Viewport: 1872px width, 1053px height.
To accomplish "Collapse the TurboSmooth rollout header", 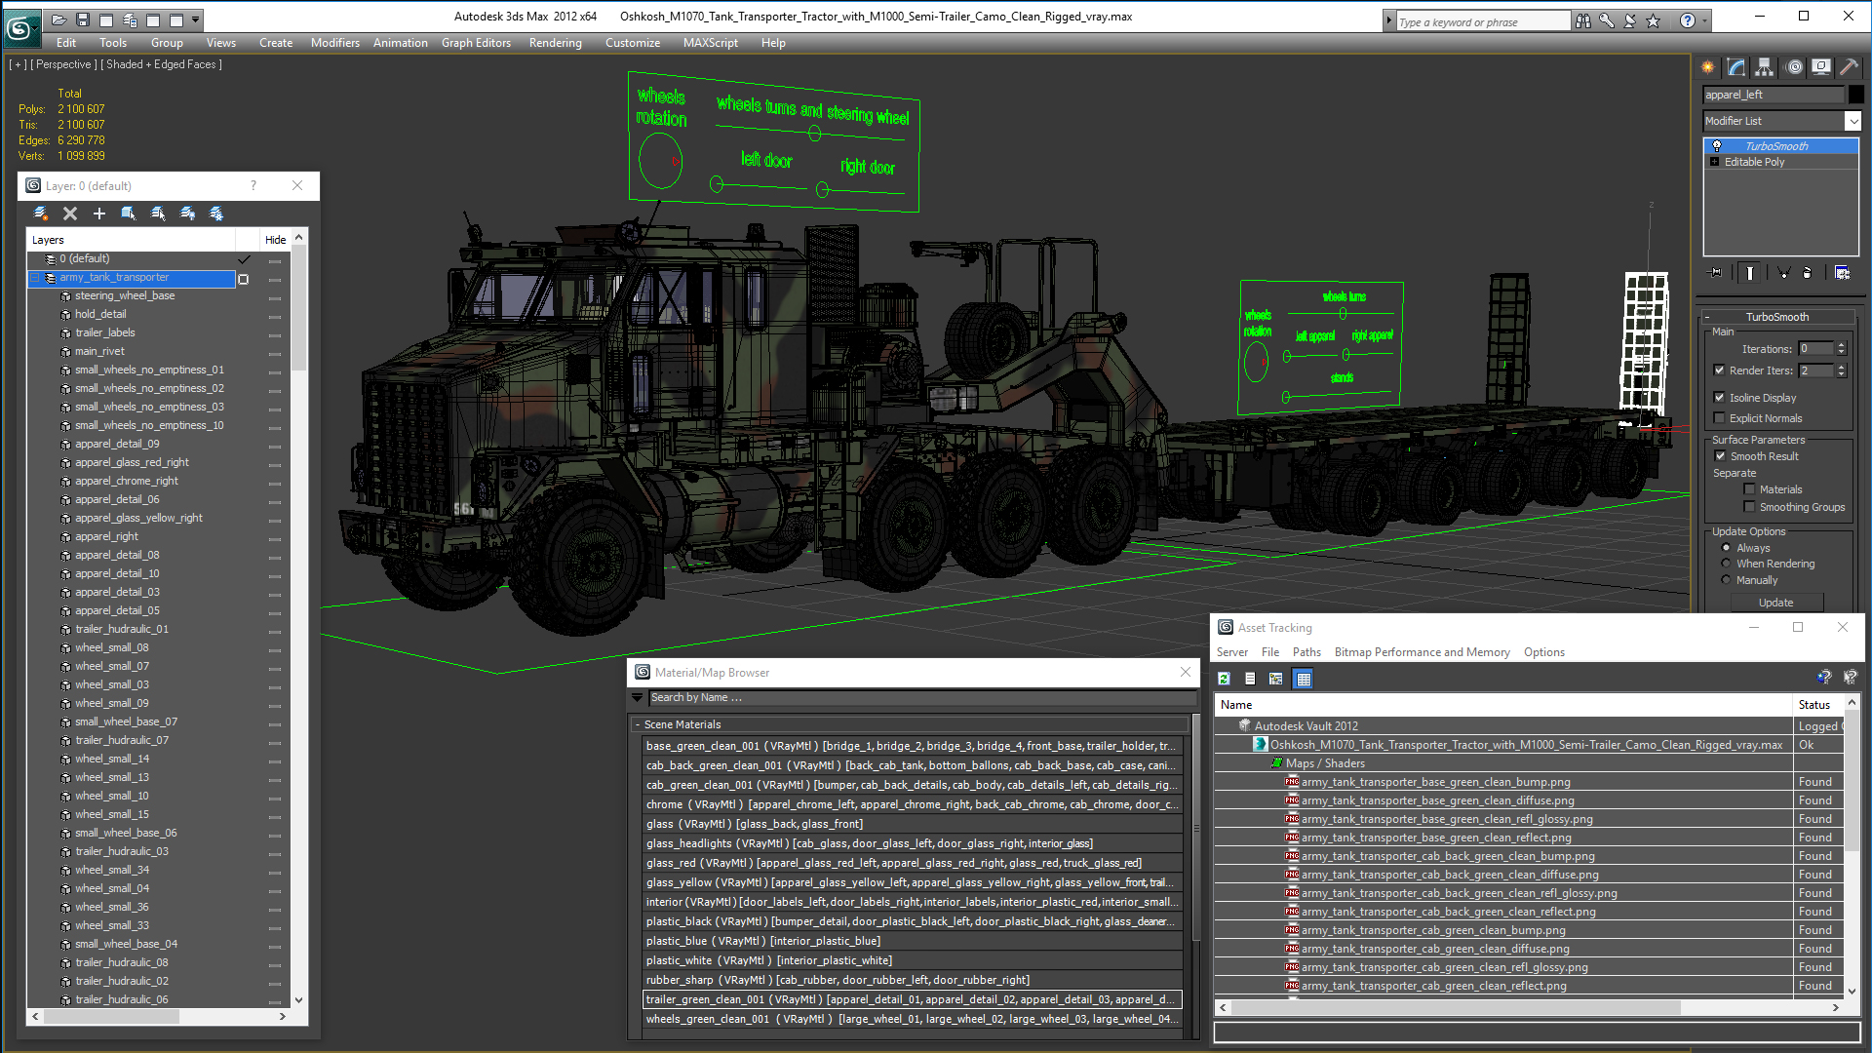I will tap(1776, 317).
